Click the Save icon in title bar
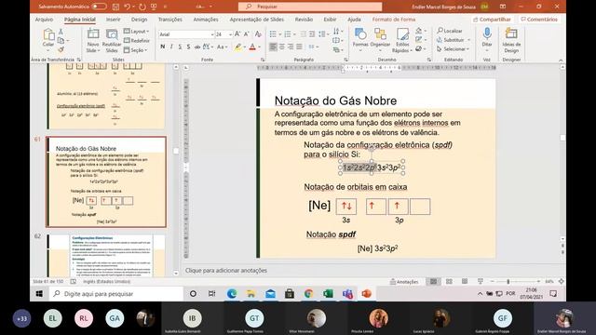The height and width of the screenshot is (335, 596). (115, 7)
